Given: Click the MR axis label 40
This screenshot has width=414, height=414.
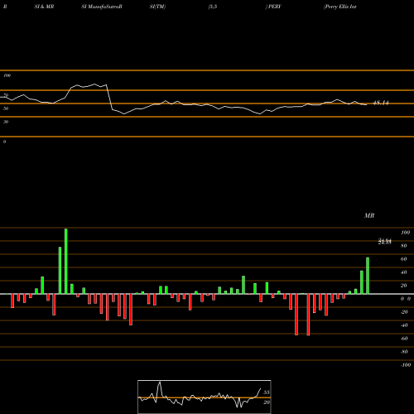Looking at the screenshot, I should click(x=404, y=272).
